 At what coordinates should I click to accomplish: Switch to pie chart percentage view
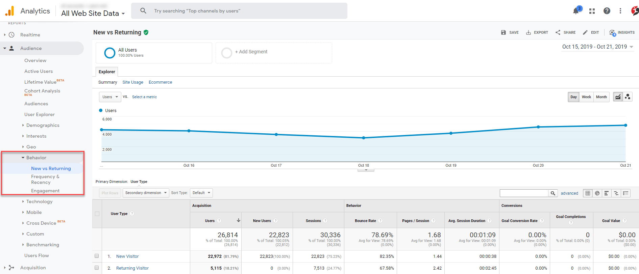coord(597,193)
